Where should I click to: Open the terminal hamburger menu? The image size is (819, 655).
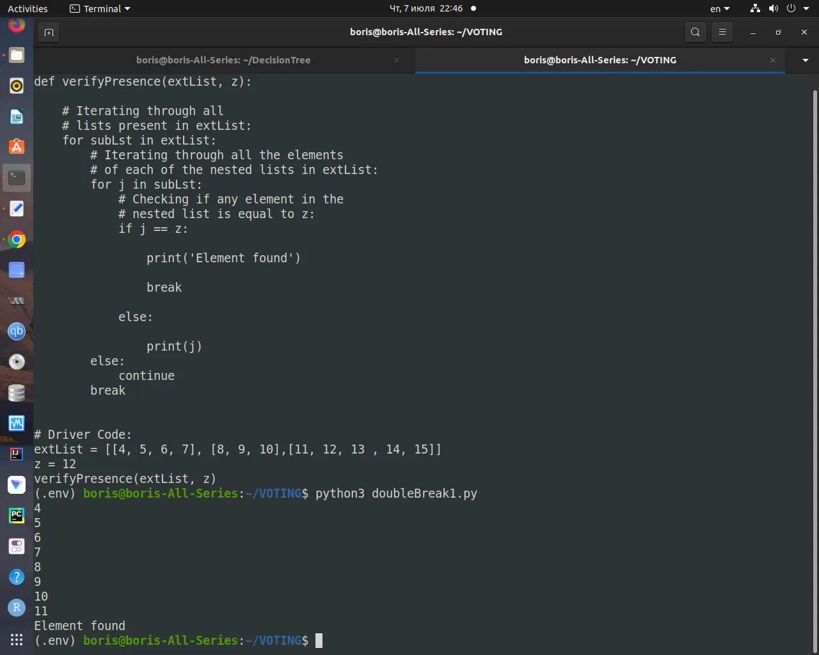(x=722, y=32)
